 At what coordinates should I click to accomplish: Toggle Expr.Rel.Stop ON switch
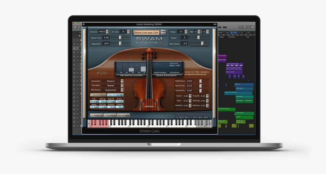pyautogui.click(x=115, y=95)
